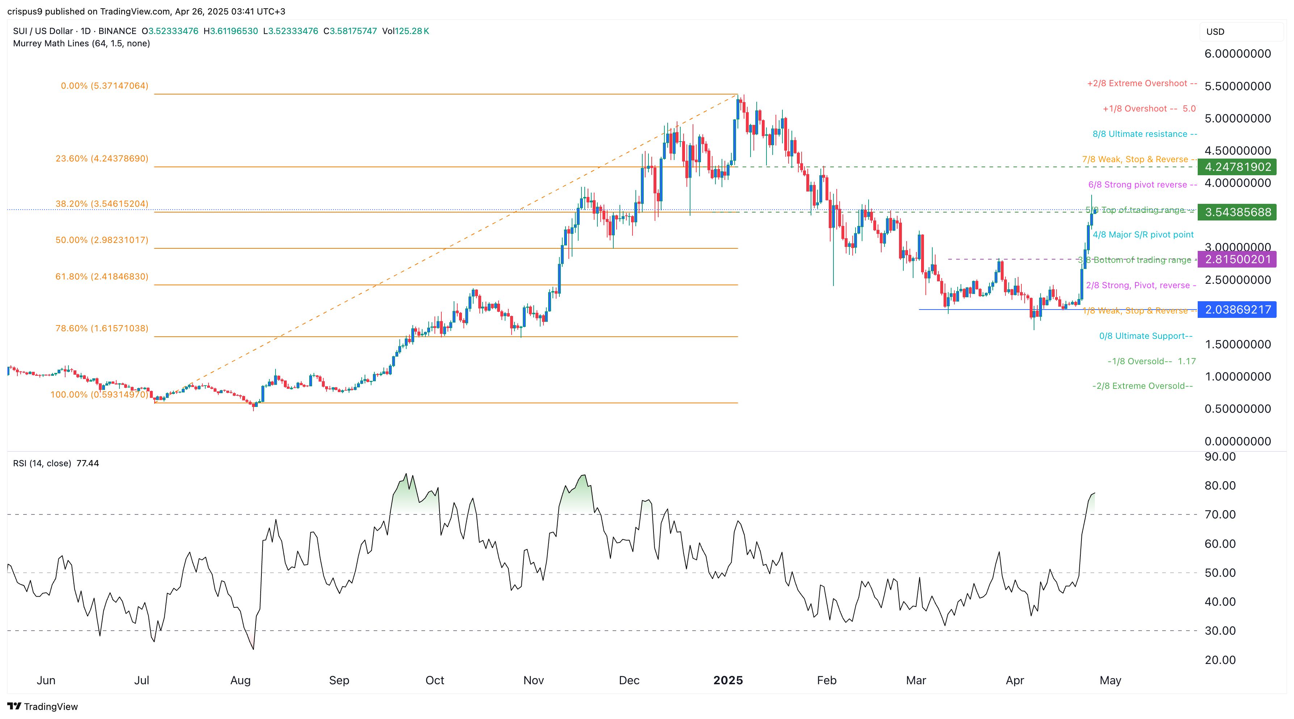Click the blue 2.03869217 price tag
Image resolution: width=1294 pixels, height=719 pixels.
[1237, 310]
